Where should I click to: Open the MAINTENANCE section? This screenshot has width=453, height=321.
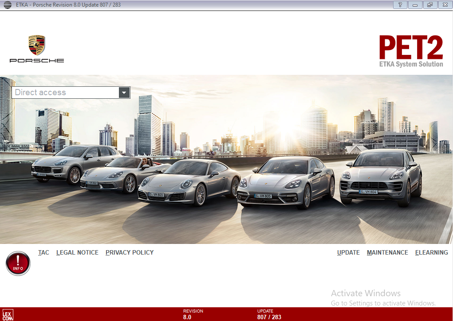(x=387, y=252)
